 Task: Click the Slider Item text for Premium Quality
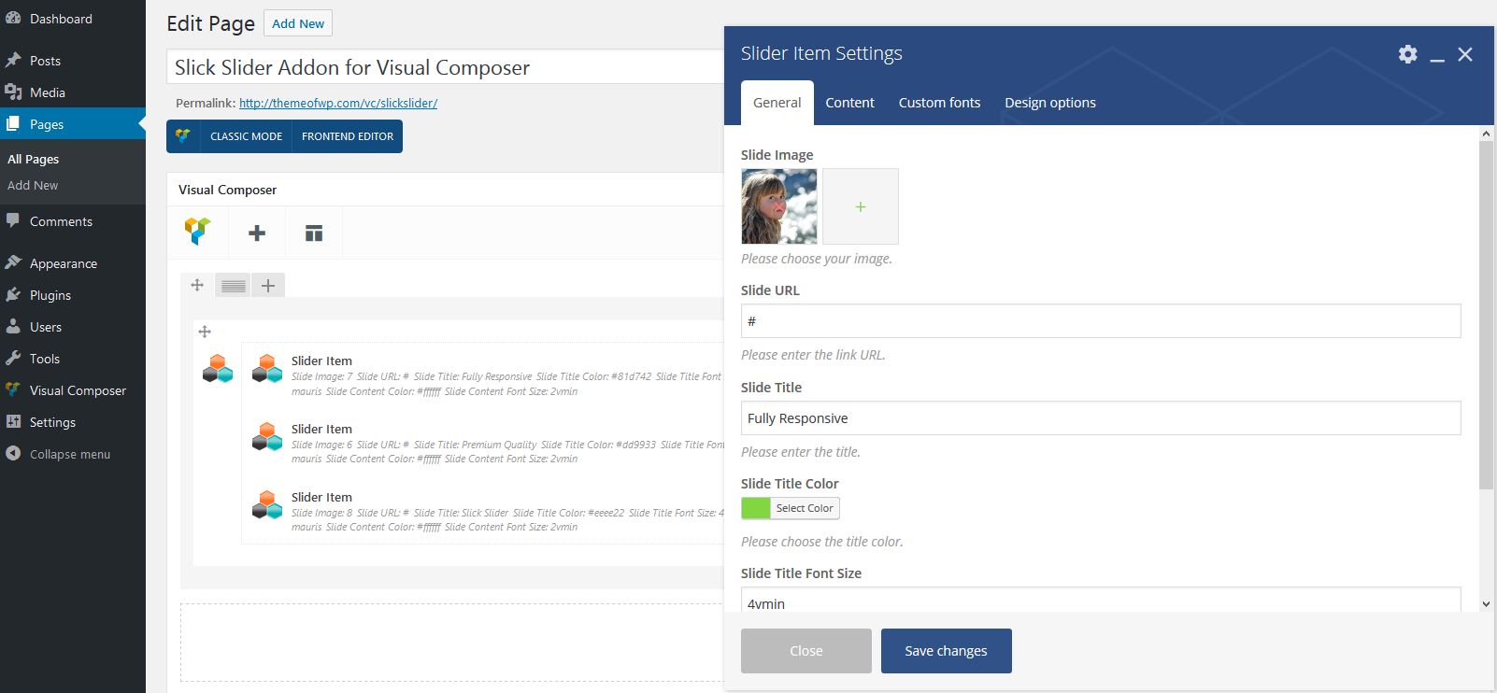[321, 429]
